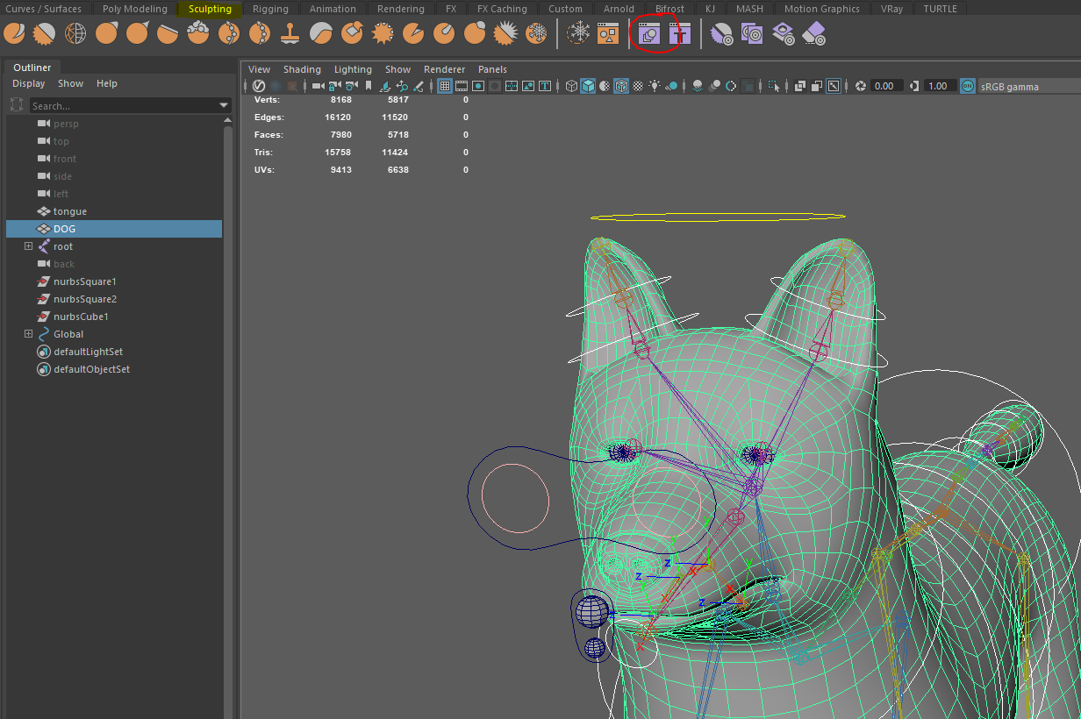Select the Sculpt tool on the shelf
The image size is (1081, 719).
15,34
